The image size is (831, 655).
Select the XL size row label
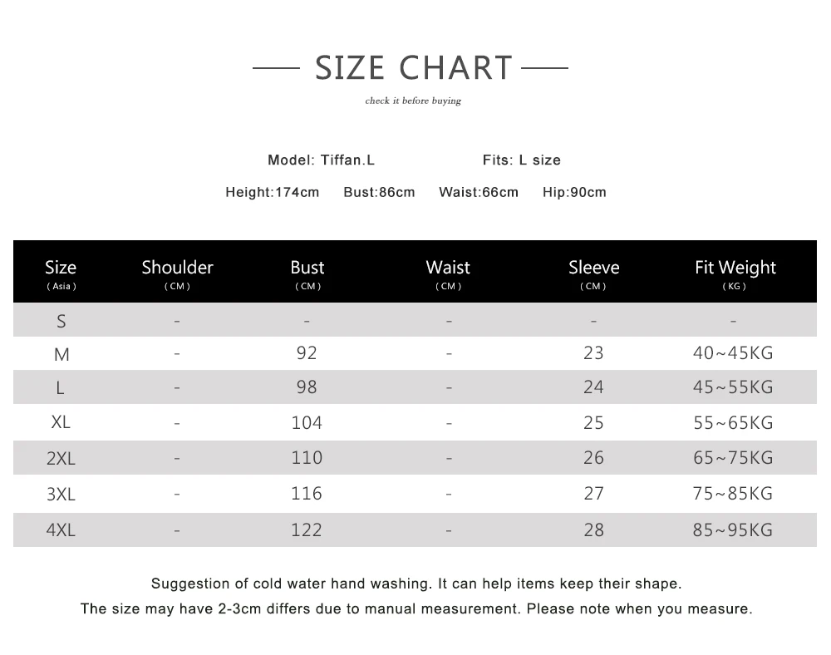pyautogui.click(x=61, y=421)
